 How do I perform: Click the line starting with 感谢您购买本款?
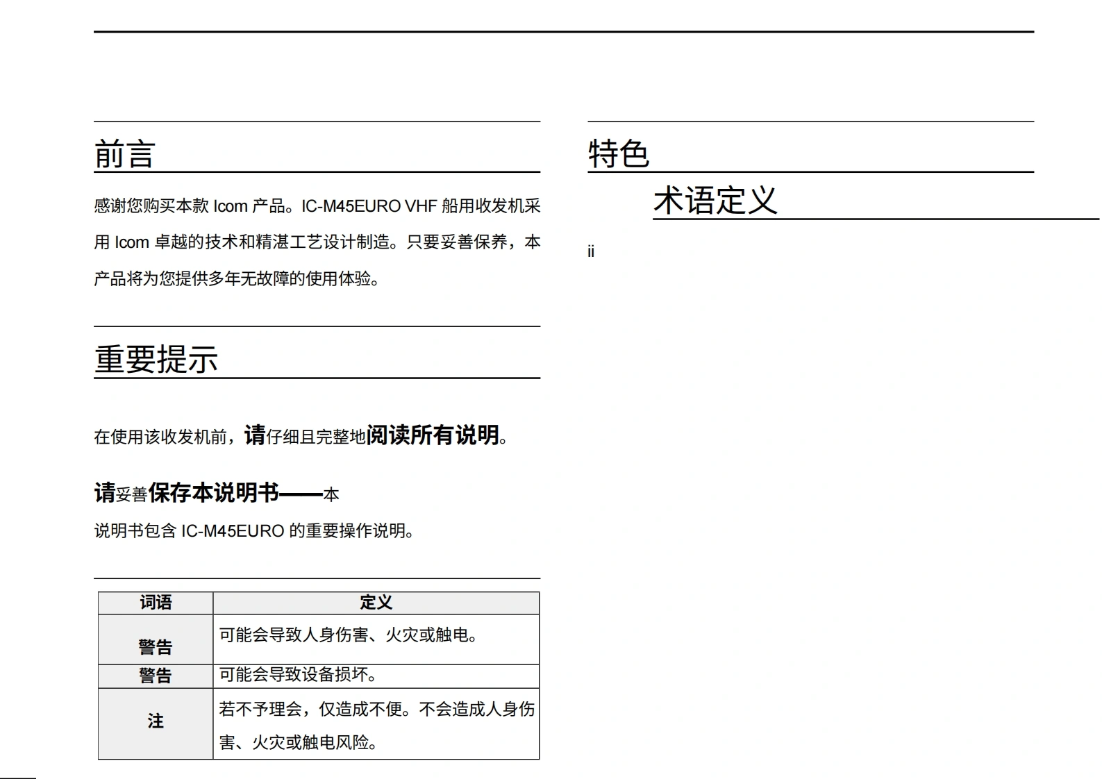317,206
